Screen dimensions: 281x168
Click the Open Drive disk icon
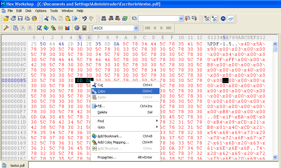[13, 18]
